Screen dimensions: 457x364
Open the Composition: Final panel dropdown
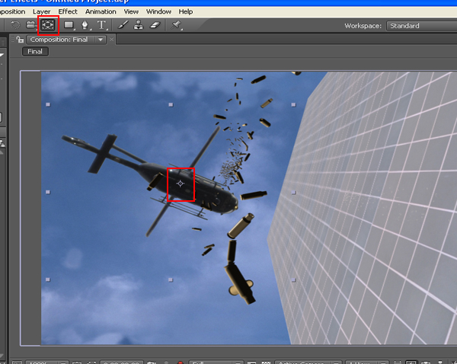pos(66,40)
